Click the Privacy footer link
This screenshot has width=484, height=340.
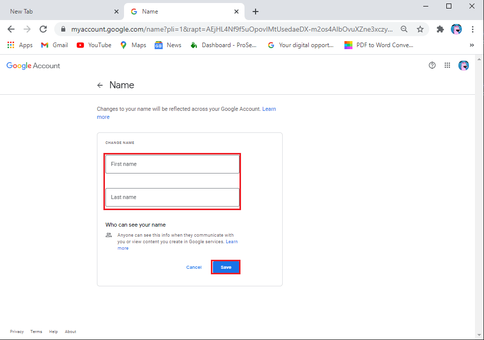tap(17, 331)
